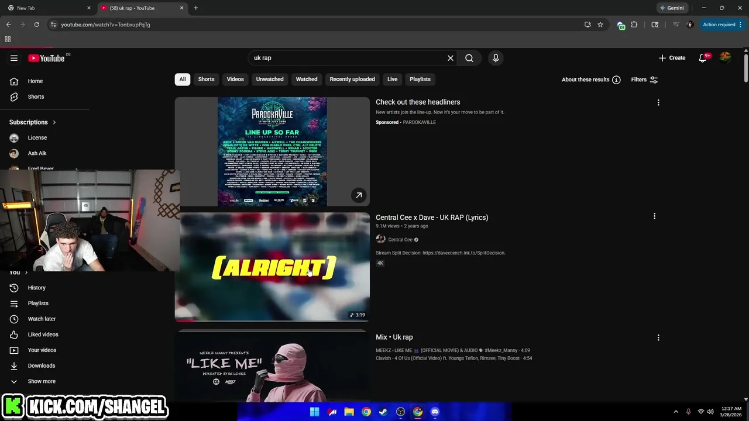Viewport: 749px width, 421px height.
Task: Open three-dot menu for Mix - Uk rap
Action: (658, 337)
